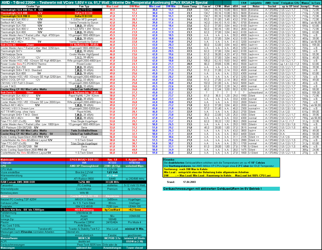
Task: Select the 'unlocked Mips' cell
Action: 135,166
